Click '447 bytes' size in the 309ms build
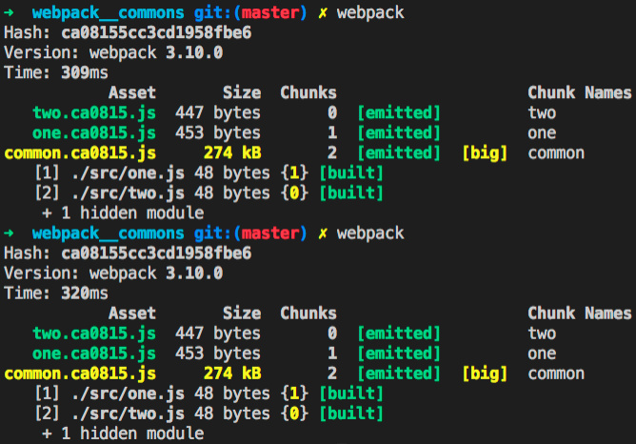 (218, 112)
